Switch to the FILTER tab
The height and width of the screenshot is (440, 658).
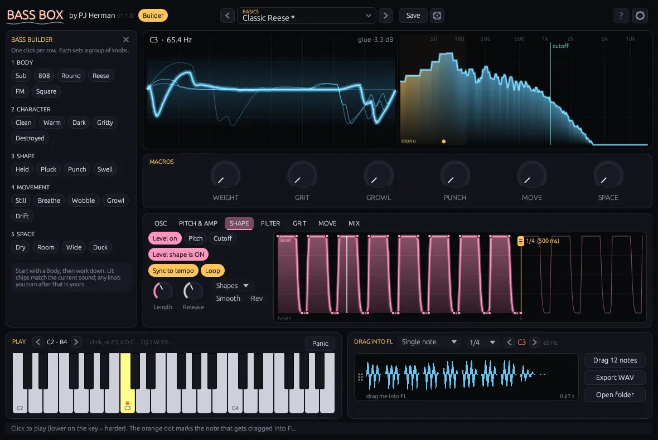(270, 223)
